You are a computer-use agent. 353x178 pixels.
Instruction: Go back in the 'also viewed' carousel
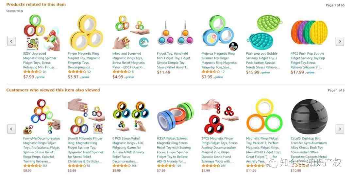[11, 129]
